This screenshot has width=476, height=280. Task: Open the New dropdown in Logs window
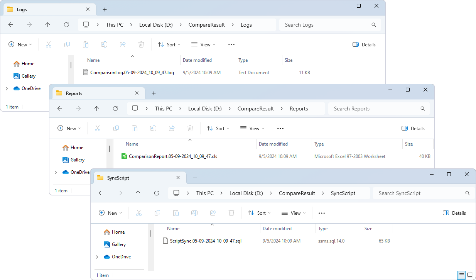(20, 44)
